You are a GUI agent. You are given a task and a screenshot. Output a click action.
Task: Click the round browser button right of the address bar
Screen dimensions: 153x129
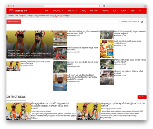click(104, 6)
